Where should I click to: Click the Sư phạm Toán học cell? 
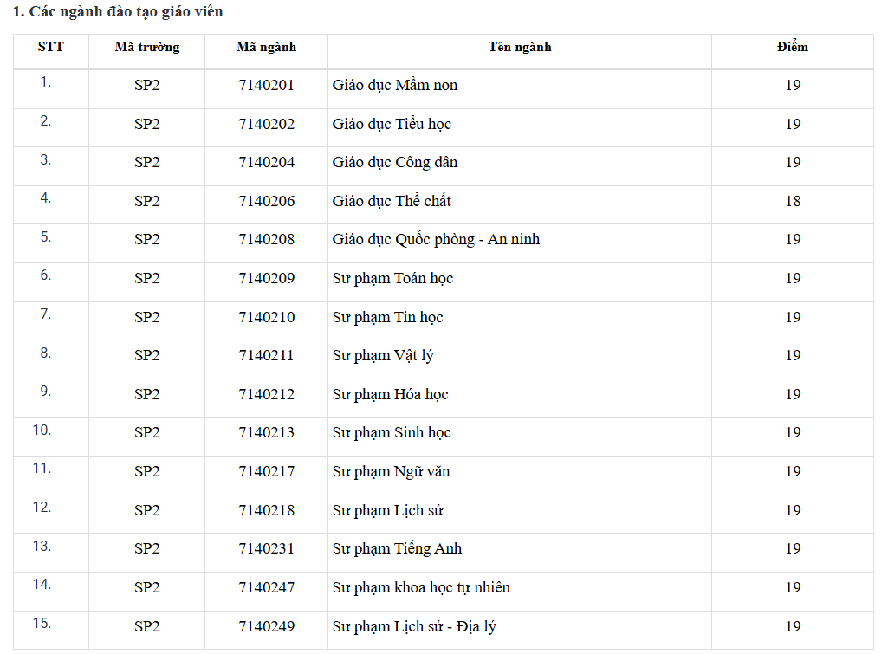[392, 279]
